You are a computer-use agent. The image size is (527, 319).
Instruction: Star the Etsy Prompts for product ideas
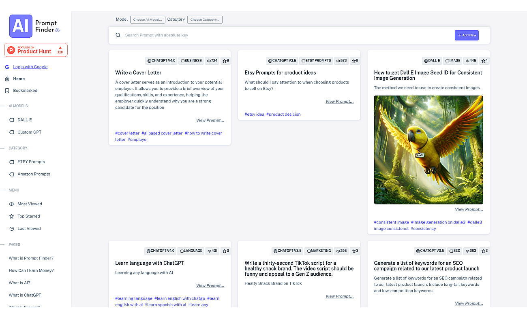[355, 61]
